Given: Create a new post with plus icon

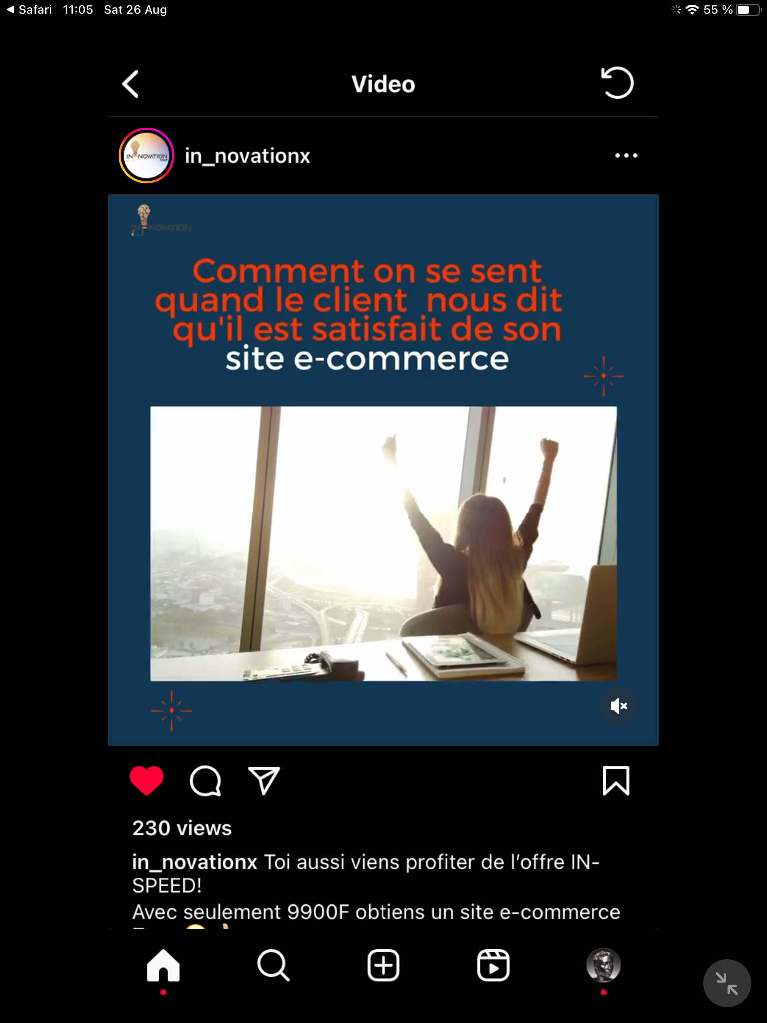Looking at the screenshot, I should click(383, 965).
